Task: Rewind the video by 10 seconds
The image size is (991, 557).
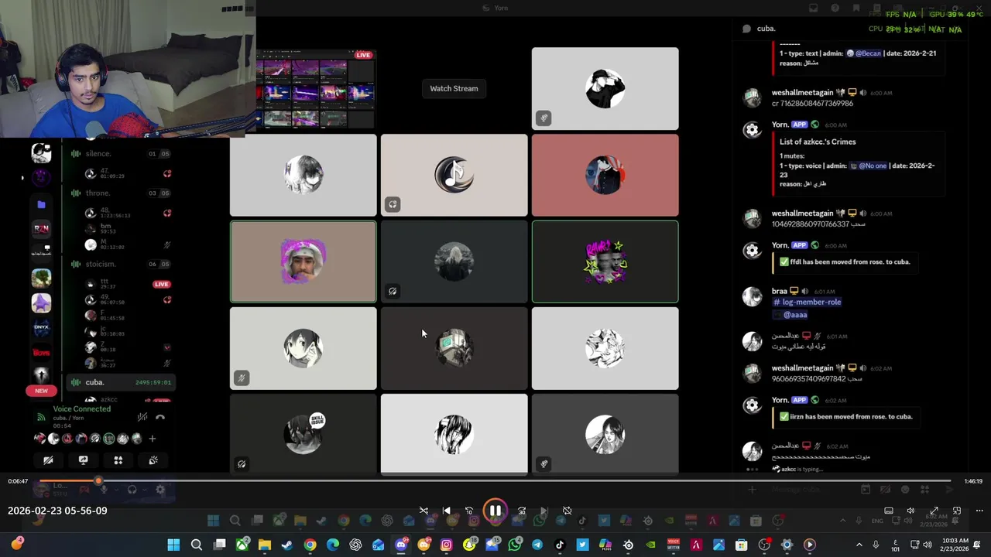Action: coord(469,511)
